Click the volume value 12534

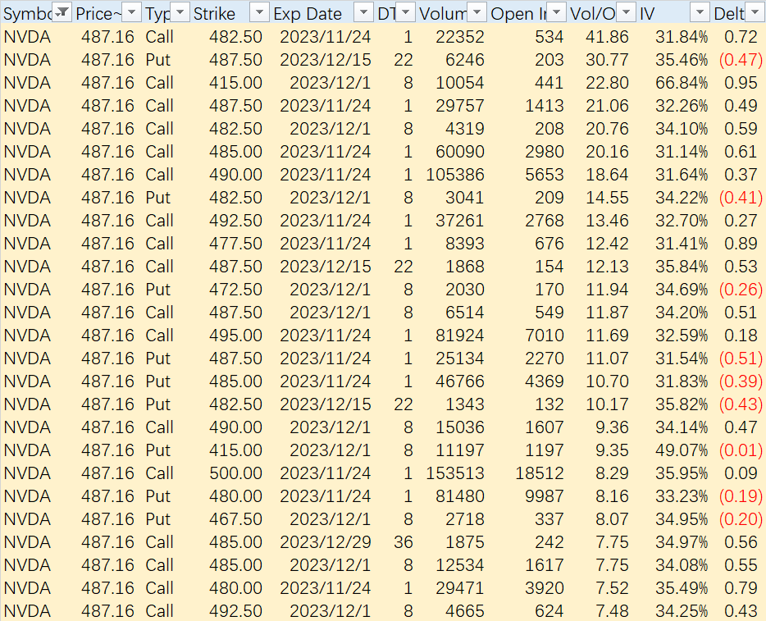tap(460, 565)
